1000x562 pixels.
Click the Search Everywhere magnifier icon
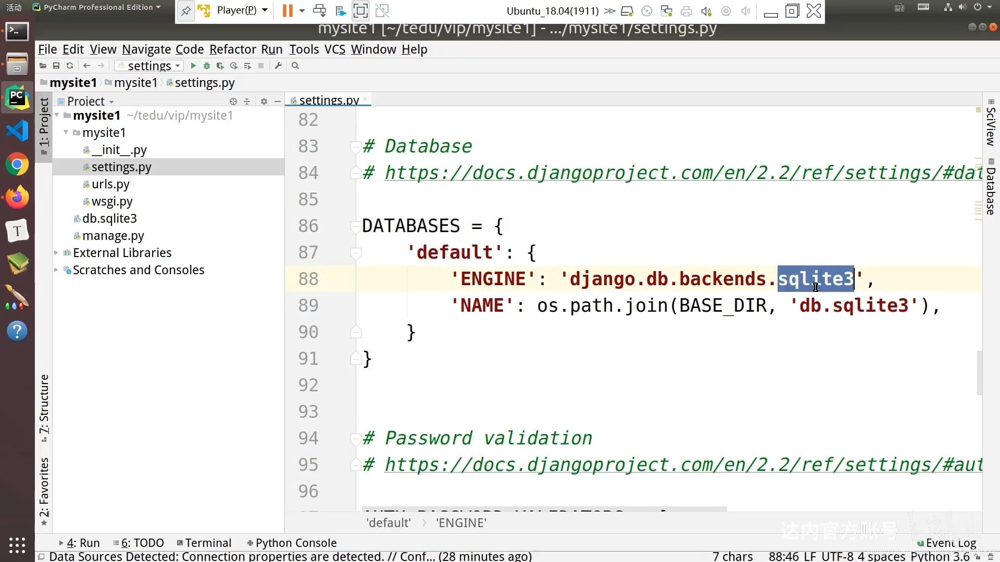[x=295, y=66]
